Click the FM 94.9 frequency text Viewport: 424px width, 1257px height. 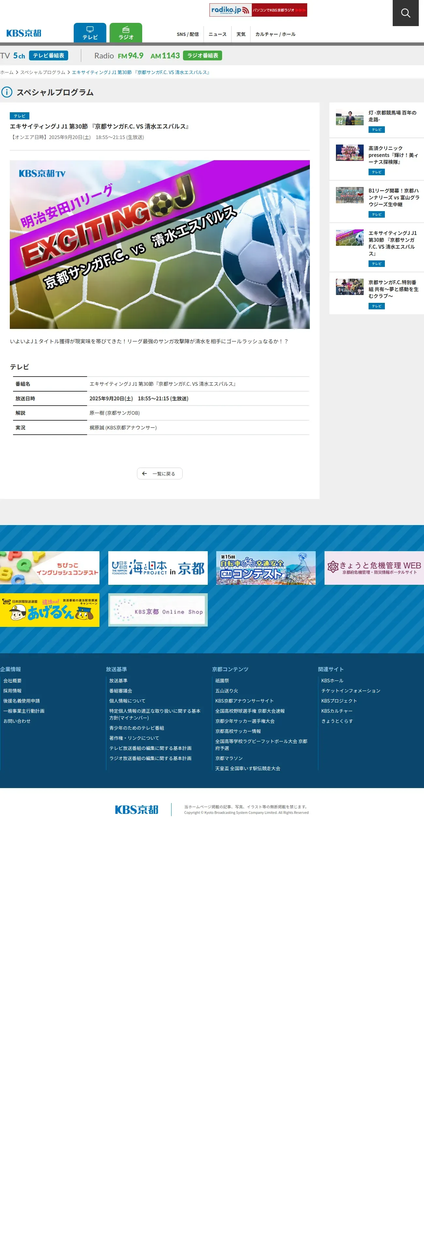click(130, 55)
